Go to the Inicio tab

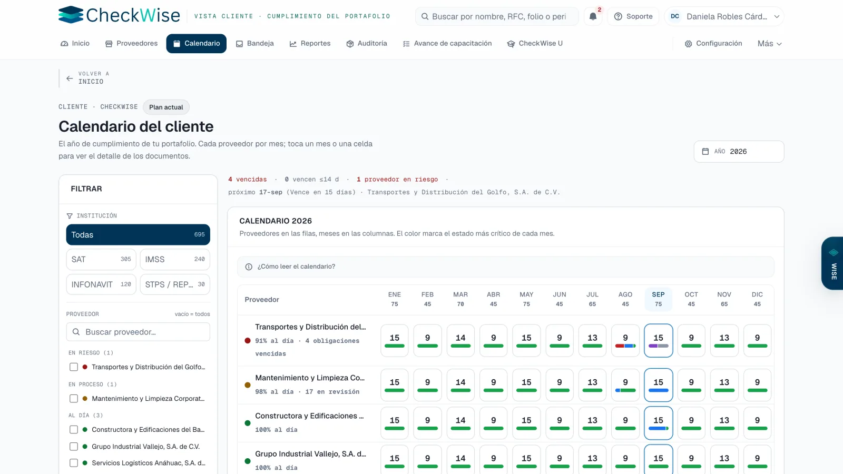(x=75, y=44)
